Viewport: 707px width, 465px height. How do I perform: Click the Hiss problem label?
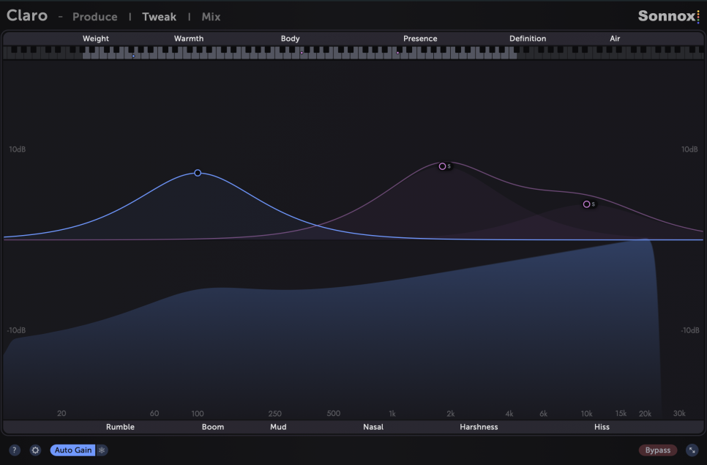(602, 427)
